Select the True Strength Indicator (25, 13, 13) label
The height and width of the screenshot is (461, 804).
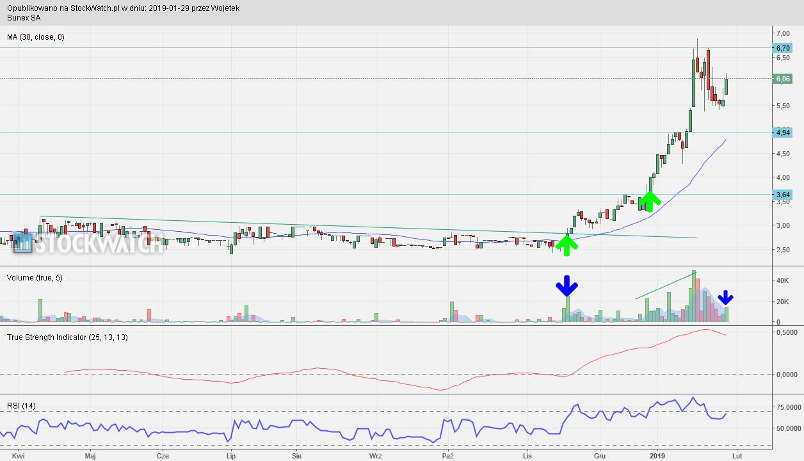[x=67, y=337]
